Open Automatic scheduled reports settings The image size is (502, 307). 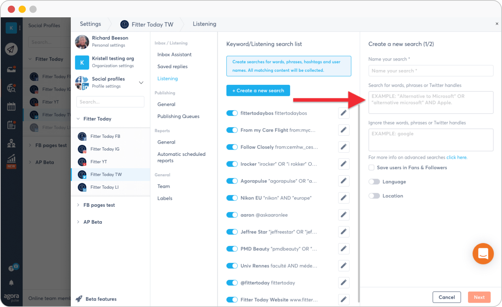pyautogui.click(x=181, y=157)
